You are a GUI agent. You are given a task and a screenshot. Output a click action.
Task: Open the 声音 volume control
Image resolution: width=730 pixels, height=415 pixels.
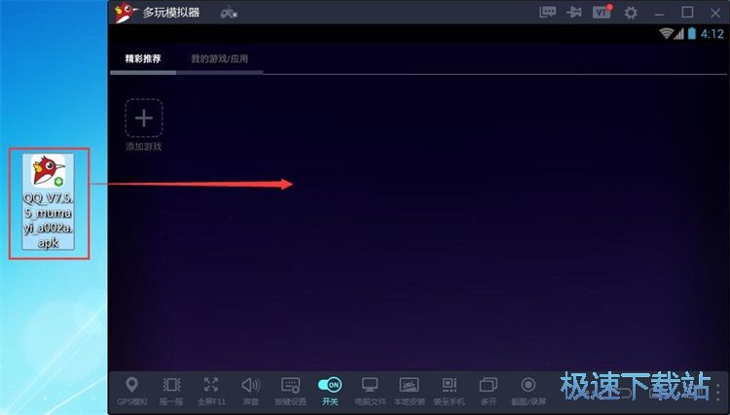coord(250,391)
